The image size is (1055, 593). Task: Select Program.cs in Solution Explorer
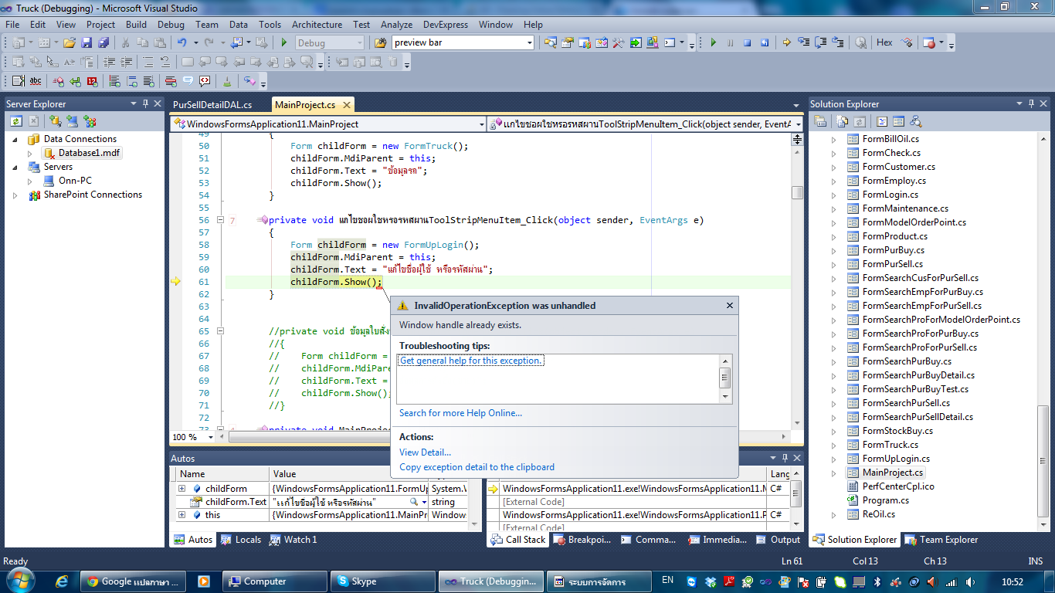[x=877, y=500]
